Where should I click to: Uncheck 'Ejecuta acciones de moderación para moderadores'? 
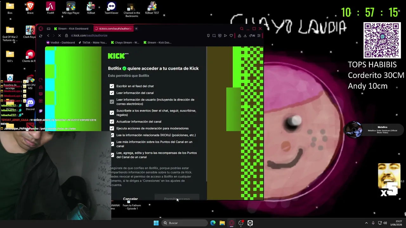point(112,128)
